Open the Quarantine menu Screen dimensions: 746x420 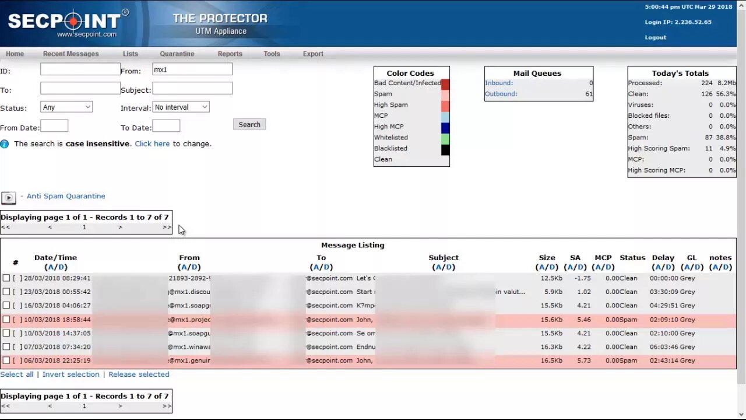pyautogui.click(x=177, y=54)
